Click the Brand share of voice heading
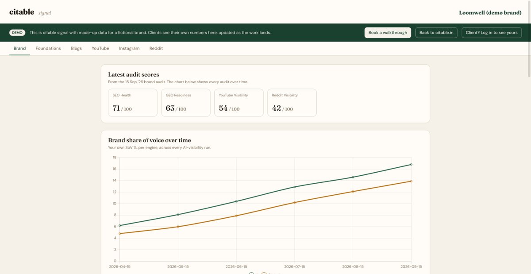Screen dimensions: 531x274 [150, 140]
